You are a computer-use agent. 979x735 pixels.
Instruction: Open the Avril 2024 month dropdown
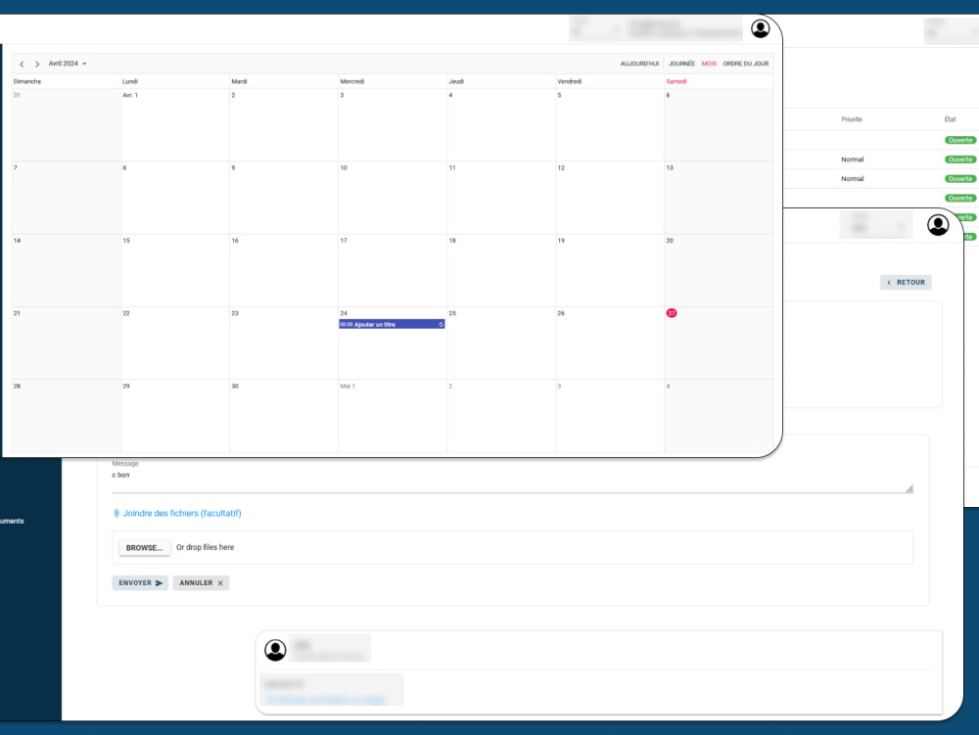coord(68,64)
